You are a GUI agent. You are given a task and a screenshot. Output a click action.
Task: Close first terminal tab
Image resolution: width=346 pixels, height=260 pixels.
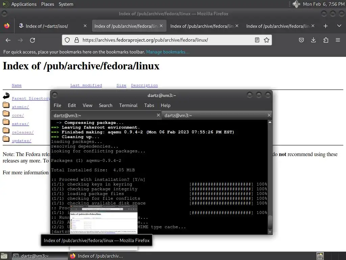pyautogui.click(x=158, y=115)
